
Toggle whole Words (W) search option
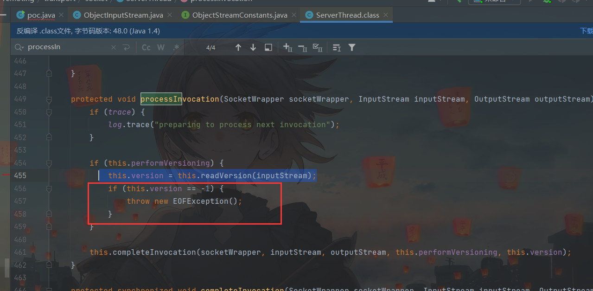[161, 47]
